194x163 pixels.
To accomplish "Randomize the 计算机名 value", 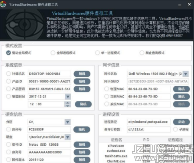I will pos(82,74).
